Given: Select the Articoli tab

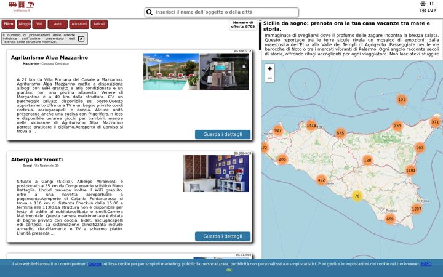Looking at the screenshot, I should [99, 24].
